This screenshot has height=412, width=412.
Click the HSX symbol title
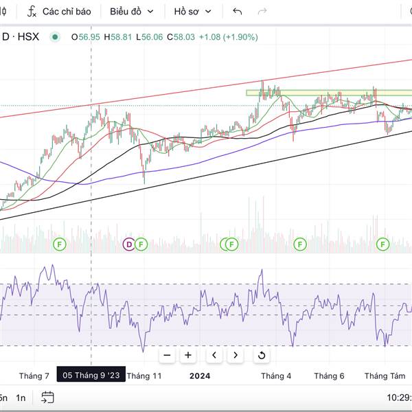tap(24, 36)
